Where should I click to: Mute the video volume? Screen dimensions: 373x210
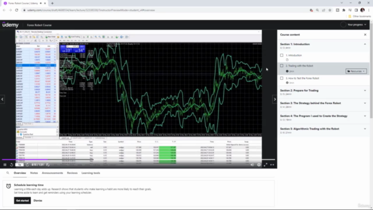click(x=252, y=164)
